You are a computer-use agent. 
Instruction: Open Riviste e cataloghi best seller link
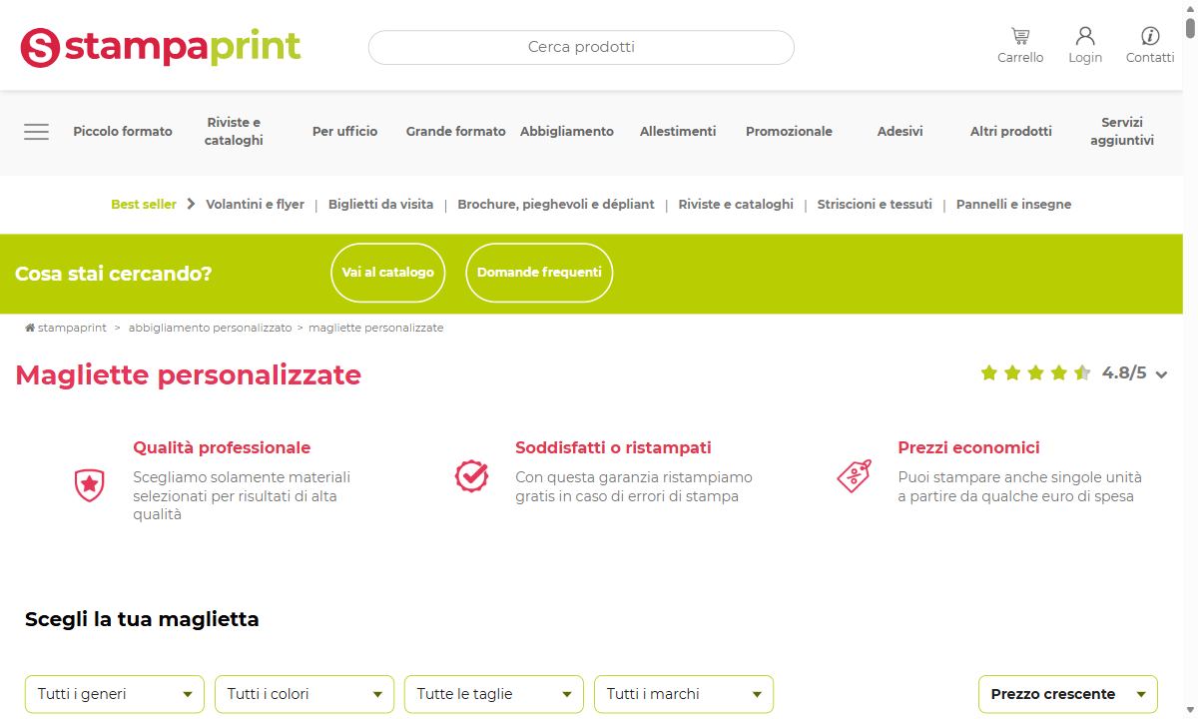point(736,205)
